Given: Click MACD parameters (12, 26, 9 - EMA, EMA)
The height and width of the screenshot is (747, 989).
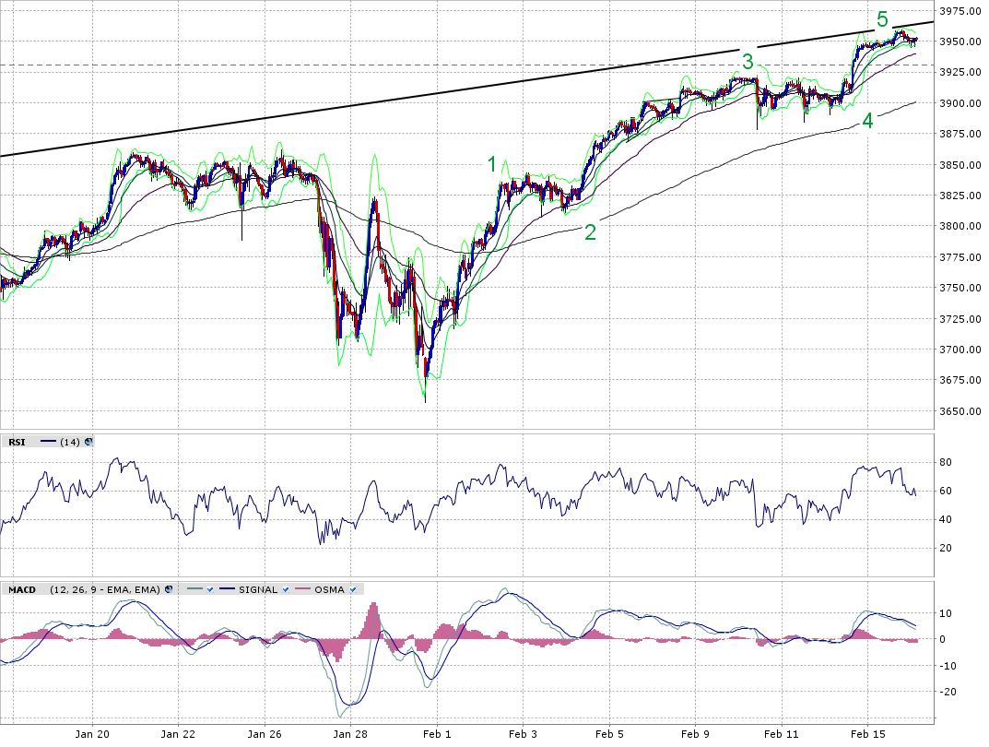Looking at the screenshot, I should point(105,590).
